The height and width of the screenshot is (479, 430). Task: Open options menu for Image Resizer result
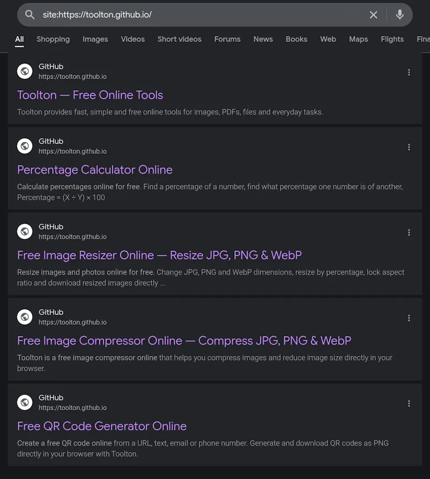pyautogui.click(x=409, y=232)
